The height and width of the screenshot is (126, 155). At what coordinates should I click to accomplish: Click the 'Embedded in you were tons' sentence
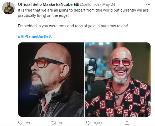(x=73, y=26)
